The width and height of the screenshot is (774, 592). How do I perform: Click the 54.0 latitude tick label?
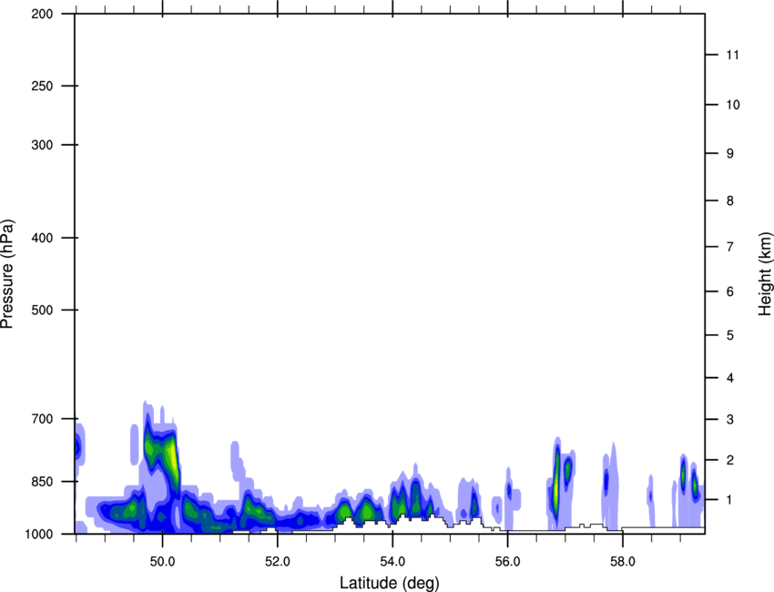(392, 562)
